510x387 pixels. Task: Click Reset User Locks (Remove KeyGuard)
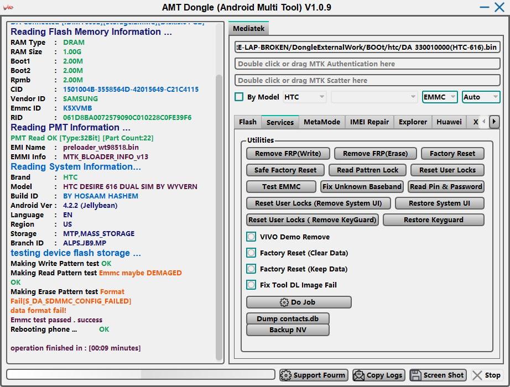tap(312, 220)
